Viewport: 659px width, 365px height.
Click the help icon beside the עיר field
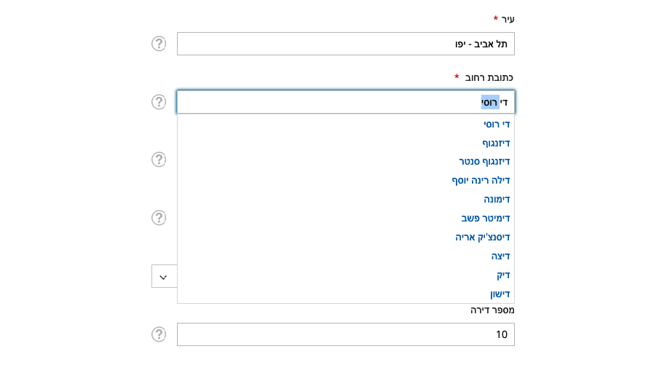[x=159, y=44]
